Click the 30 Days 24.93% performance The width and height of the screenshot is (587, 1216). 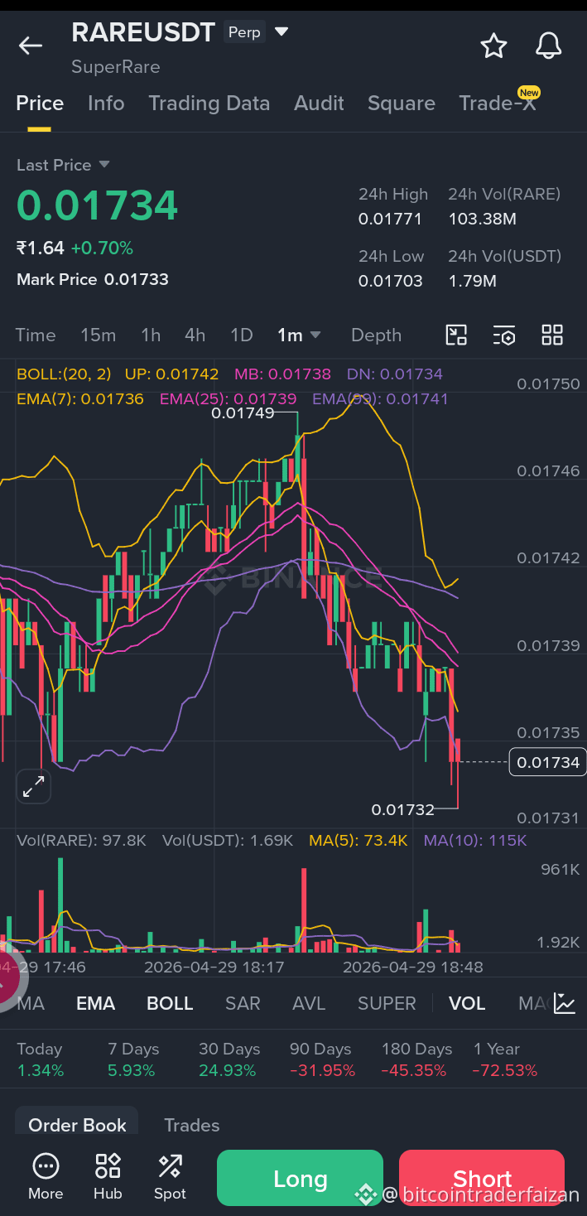229,1059
